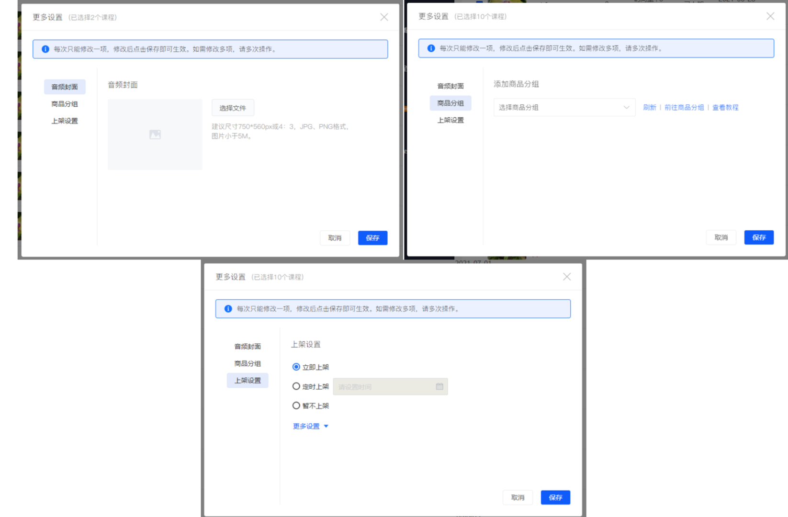788x517 pixels.
Task: Select the 立即上架 radio option
Action: click(296, 367)
